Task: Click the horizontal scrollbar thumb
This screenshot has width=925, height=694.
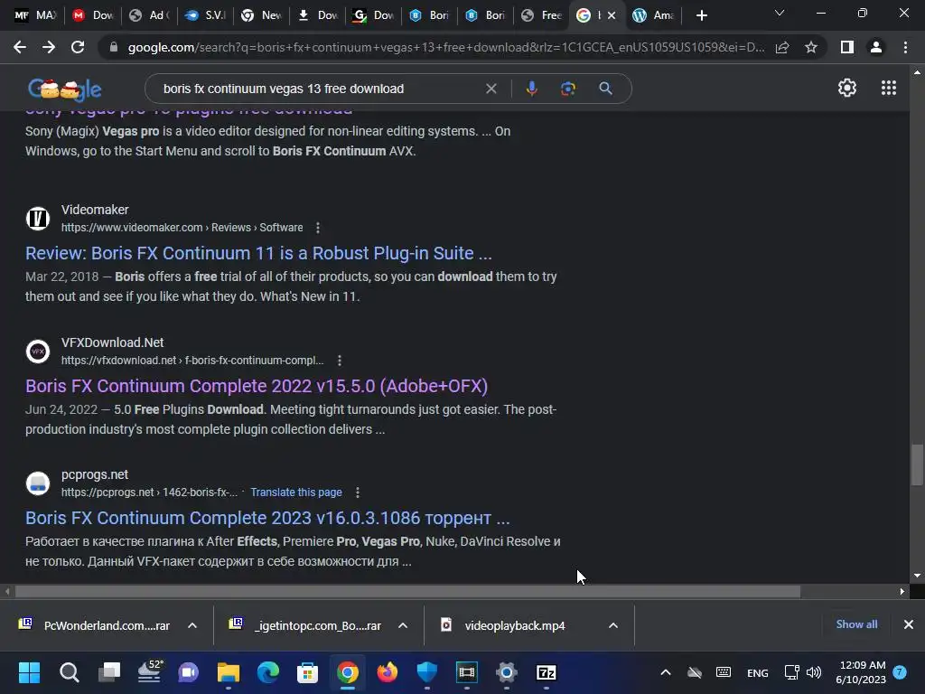Action: [407, 591]
